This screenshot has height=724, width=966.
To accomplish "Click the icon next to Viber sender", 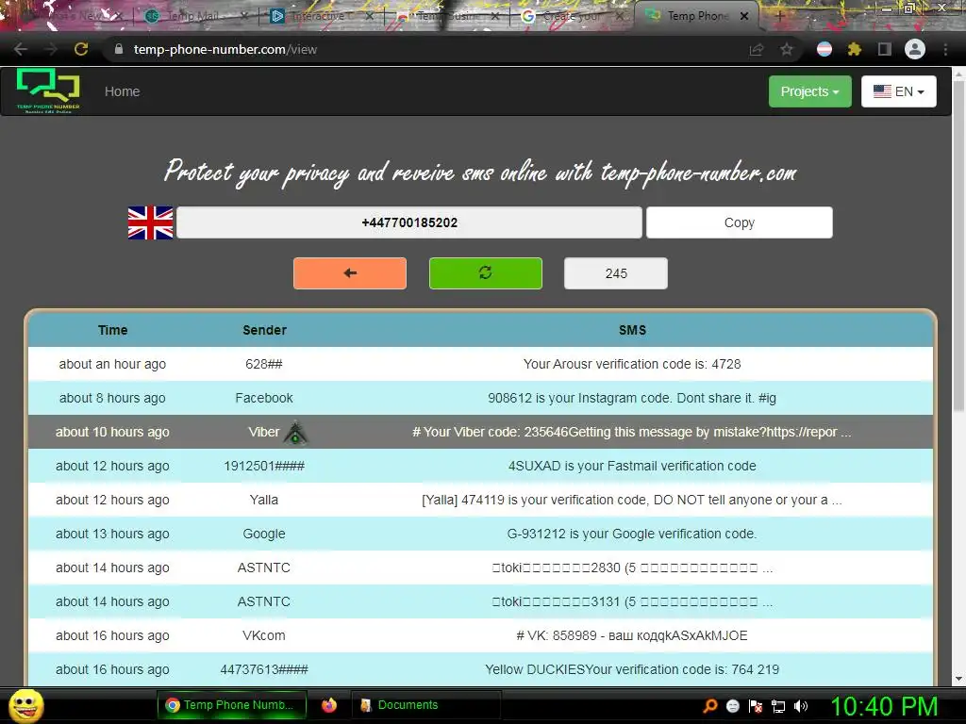I will [x=295, y=433].
